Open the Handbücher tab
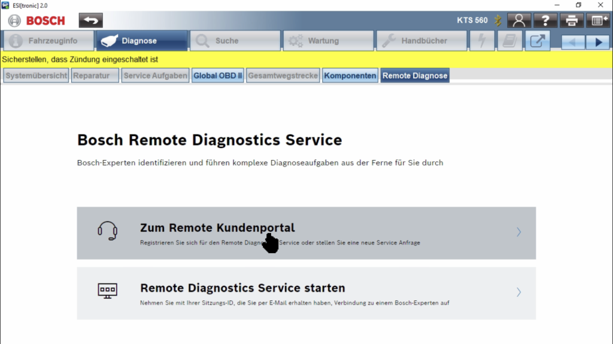 (x=421, y=41)
